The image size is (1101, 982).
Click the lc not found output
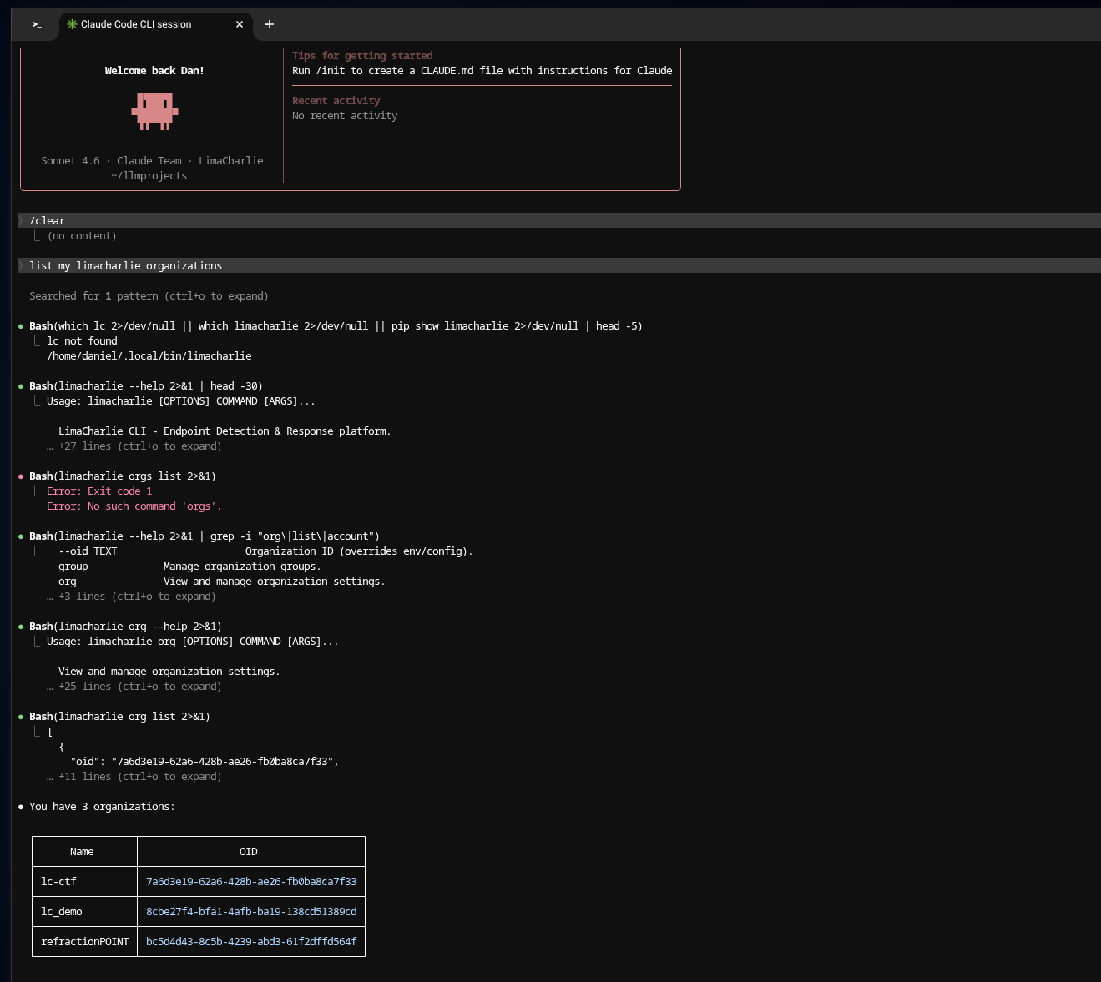tap(82, 341)
